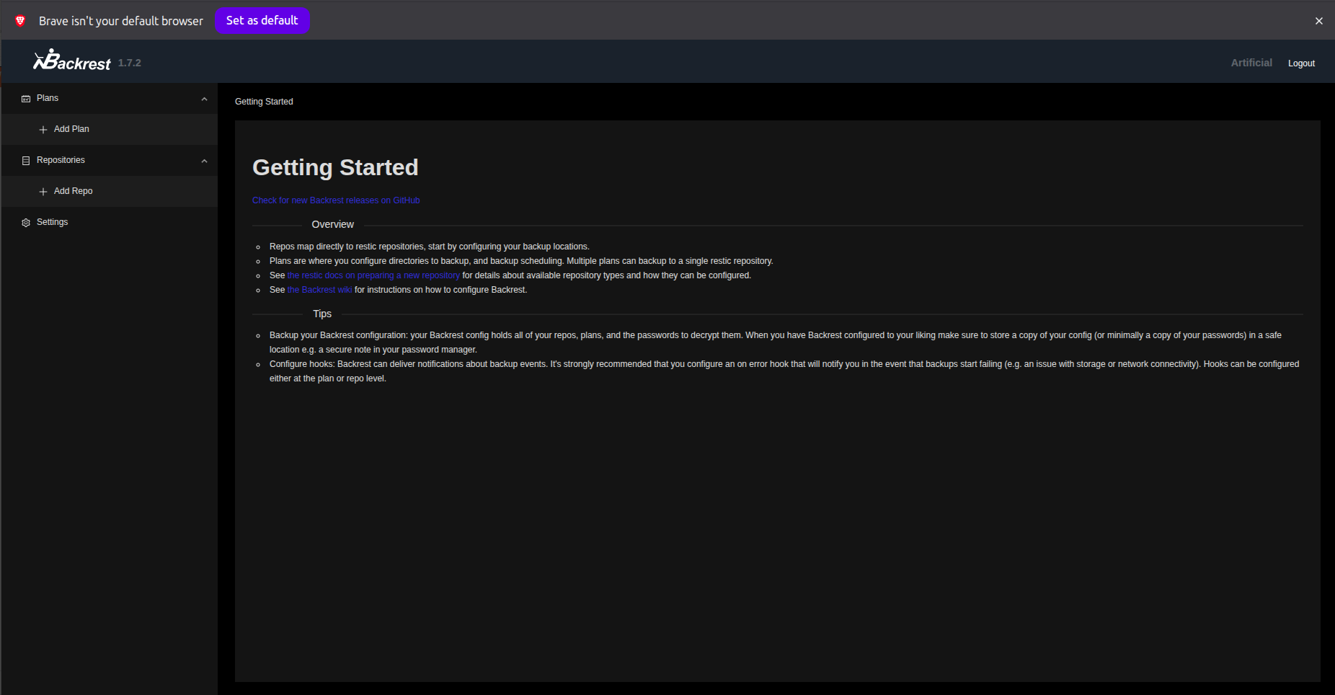Select Add Plan in the sidebar

(x=109, y=129)
